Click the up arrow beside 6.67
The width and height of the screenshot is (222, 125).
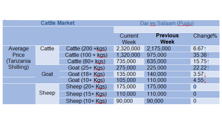[x=205, y=49]
